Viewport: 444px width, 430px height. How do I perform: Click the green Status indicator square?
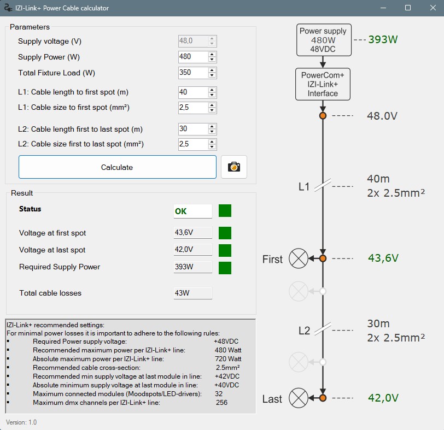point(225,211)
